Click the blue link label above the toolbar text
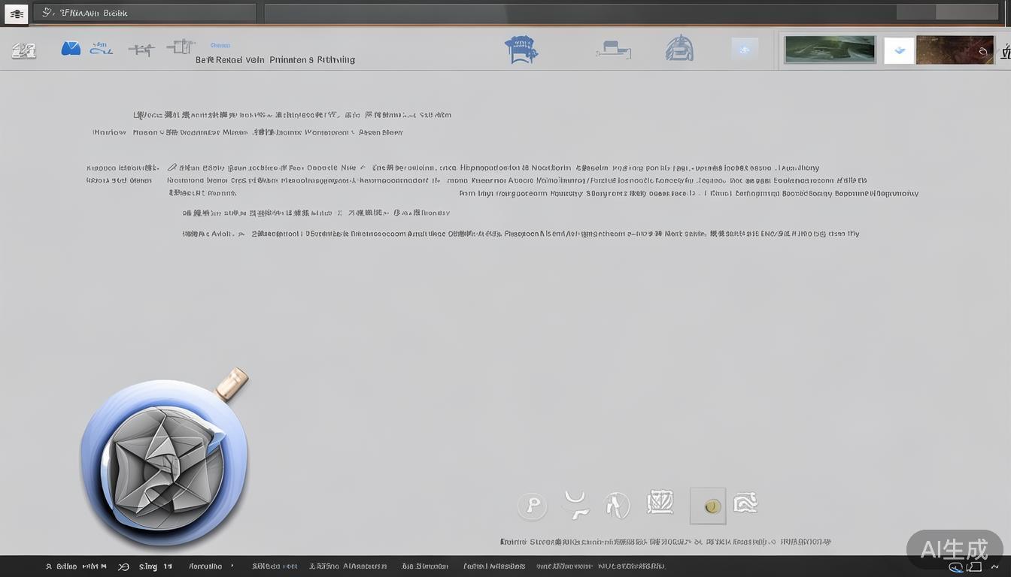Screen dimensions: 1011x577 point(220,44)
